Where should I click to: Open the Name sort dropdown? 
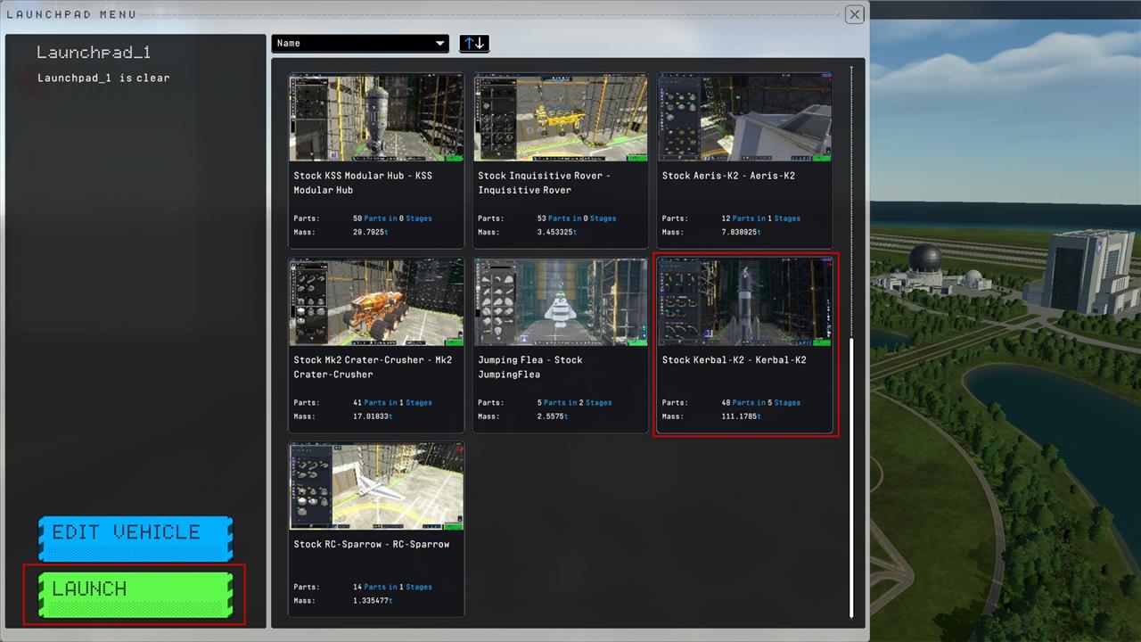(360, 44)
